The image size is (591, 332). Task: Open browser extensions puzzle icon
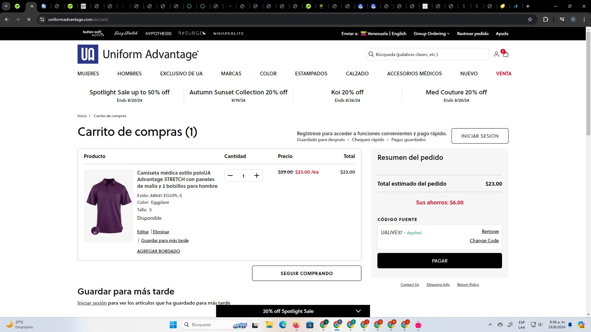(546, 19)
